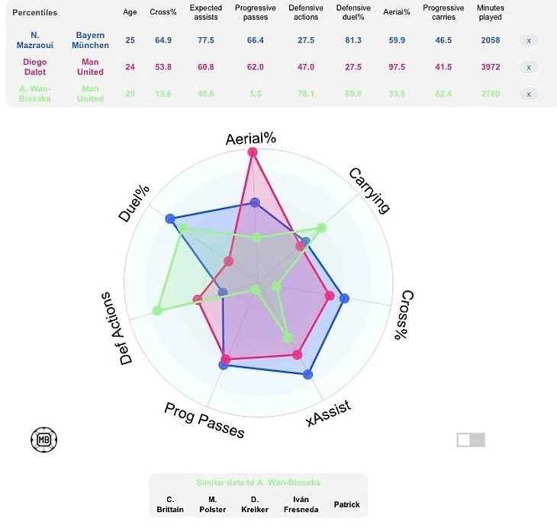Image resolution: width=557 pixels, height=531 pixels.
Task: Click Wan-Bissaka's green Def Actions radar point
Action: [158, 310]
